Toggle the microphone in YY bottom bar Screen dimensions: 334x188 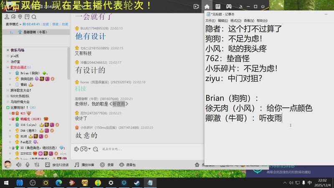coord(28,165)
